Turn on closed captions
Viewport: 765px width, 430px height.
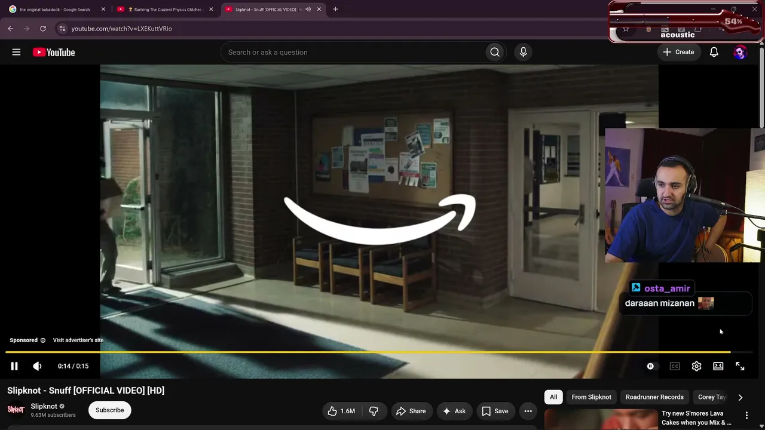pyautogui.click(x=675, y=366)
